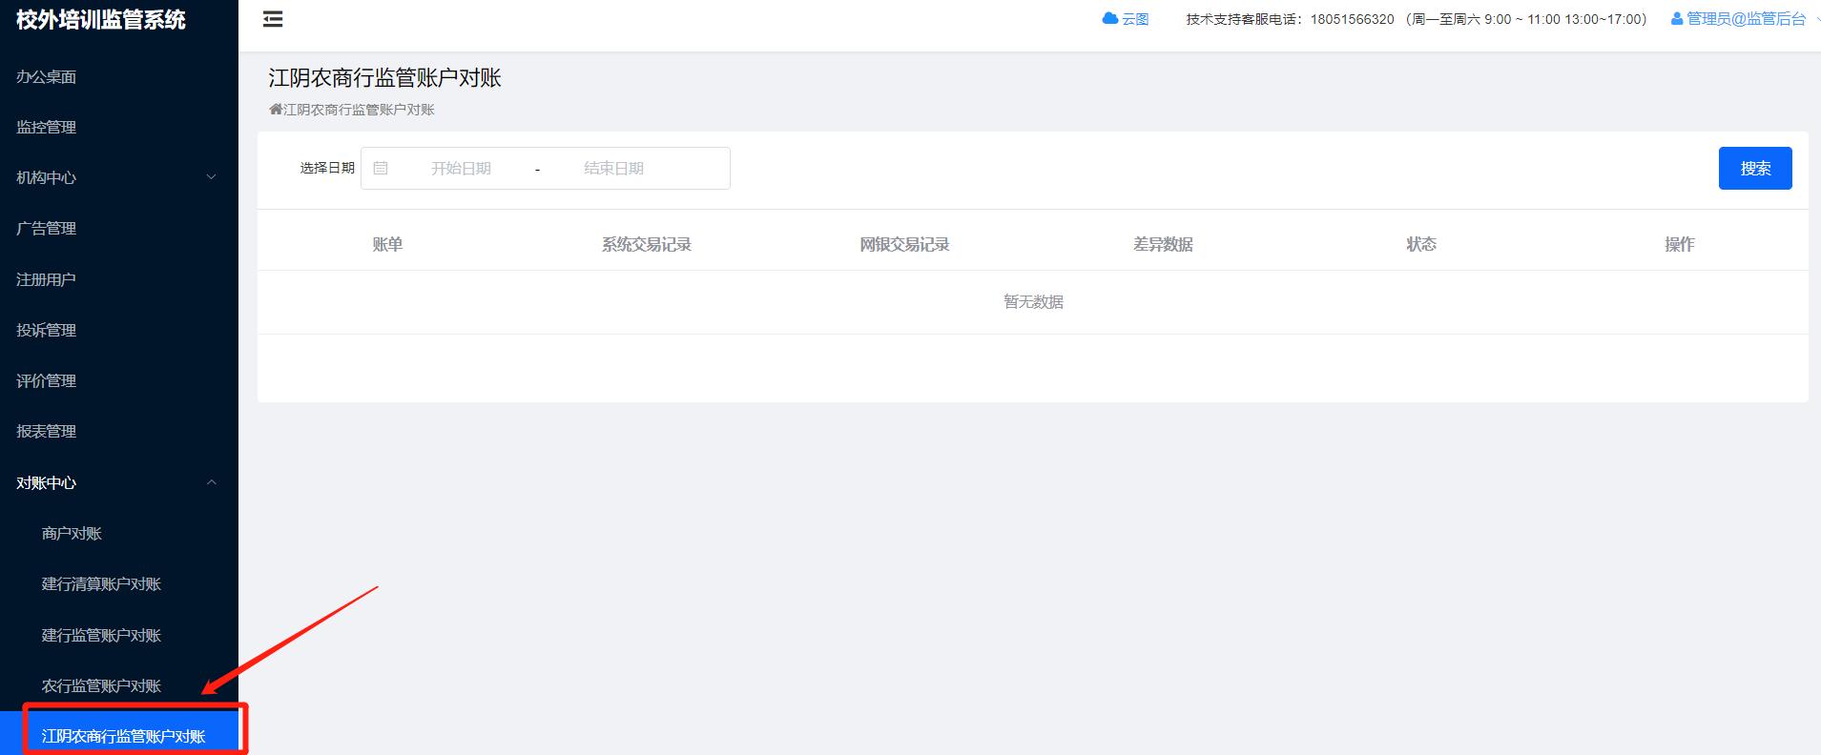Click the 开始日期 start date field

(461, 169)
